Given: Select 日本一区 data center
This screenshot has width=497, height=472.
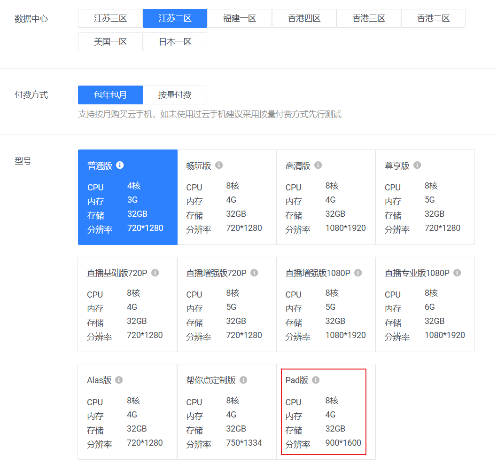Looking at the screenshot, I should 175,42.
